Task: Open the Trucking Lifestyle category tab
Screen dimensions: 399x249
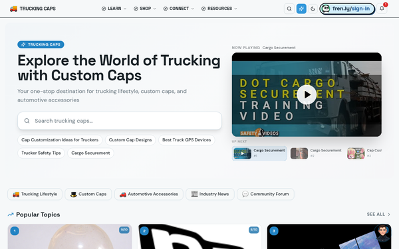Action: click(x=35, y=194)
